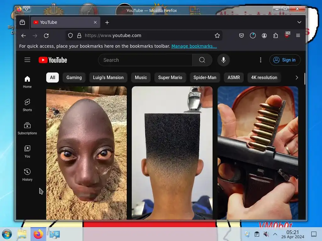Filter by Super Mario chip
The width and height of the screenshot is (322, 241).
click(170, 78)
